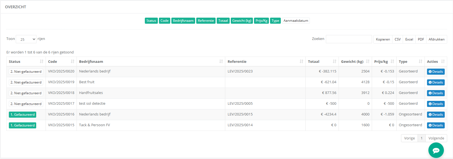Click Ongesorteerd type for VKO/2025/0015
This screenshot has width=453, height=159.
tap(410, 125)
